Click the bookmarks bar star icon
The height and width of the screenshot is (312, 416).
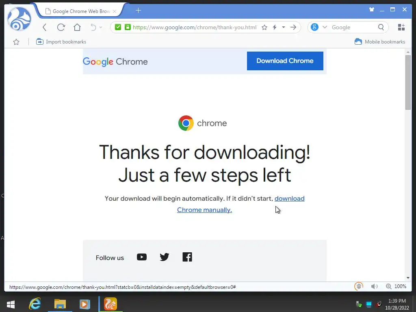point(16,42)
